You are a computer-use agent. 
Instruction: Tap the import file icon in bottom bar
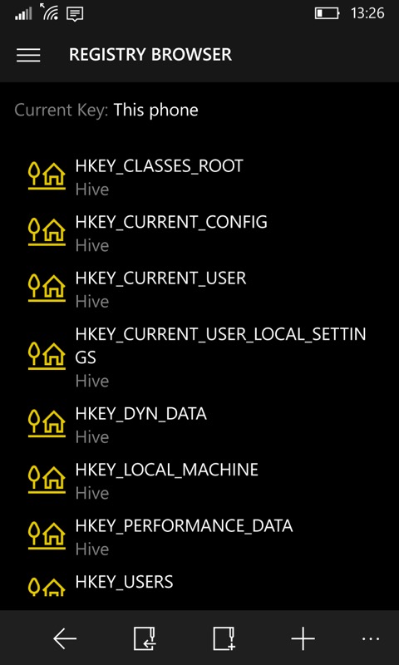(x=144, y=638)
